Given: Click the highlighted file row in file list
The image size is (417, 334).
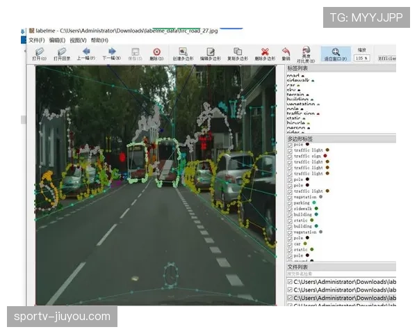Looking at the screenshot, I should 341,298.
